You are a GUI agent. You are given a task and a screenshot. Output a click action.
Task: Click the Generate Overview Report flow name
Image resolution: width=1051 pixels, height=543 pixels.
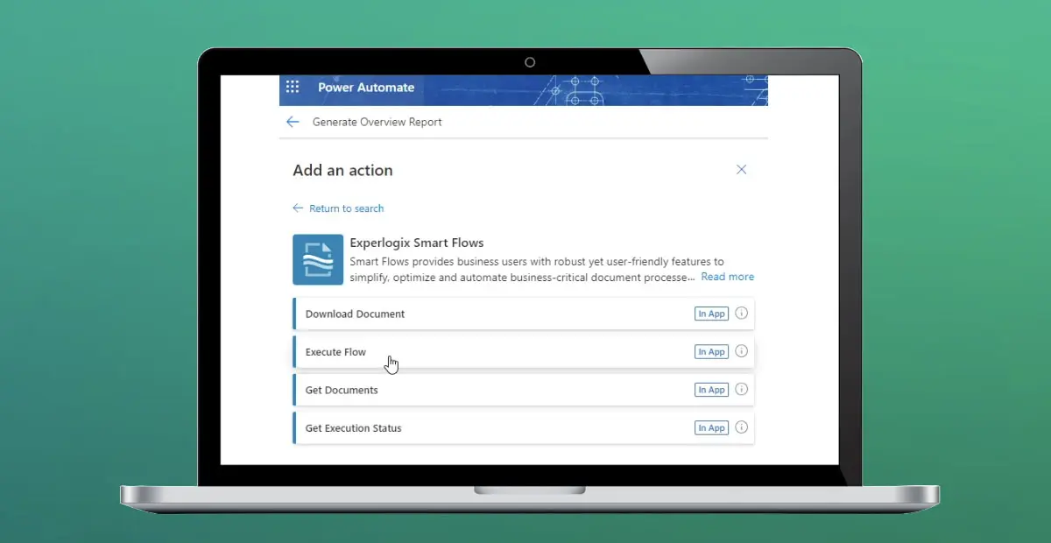(x=377, y=122)
